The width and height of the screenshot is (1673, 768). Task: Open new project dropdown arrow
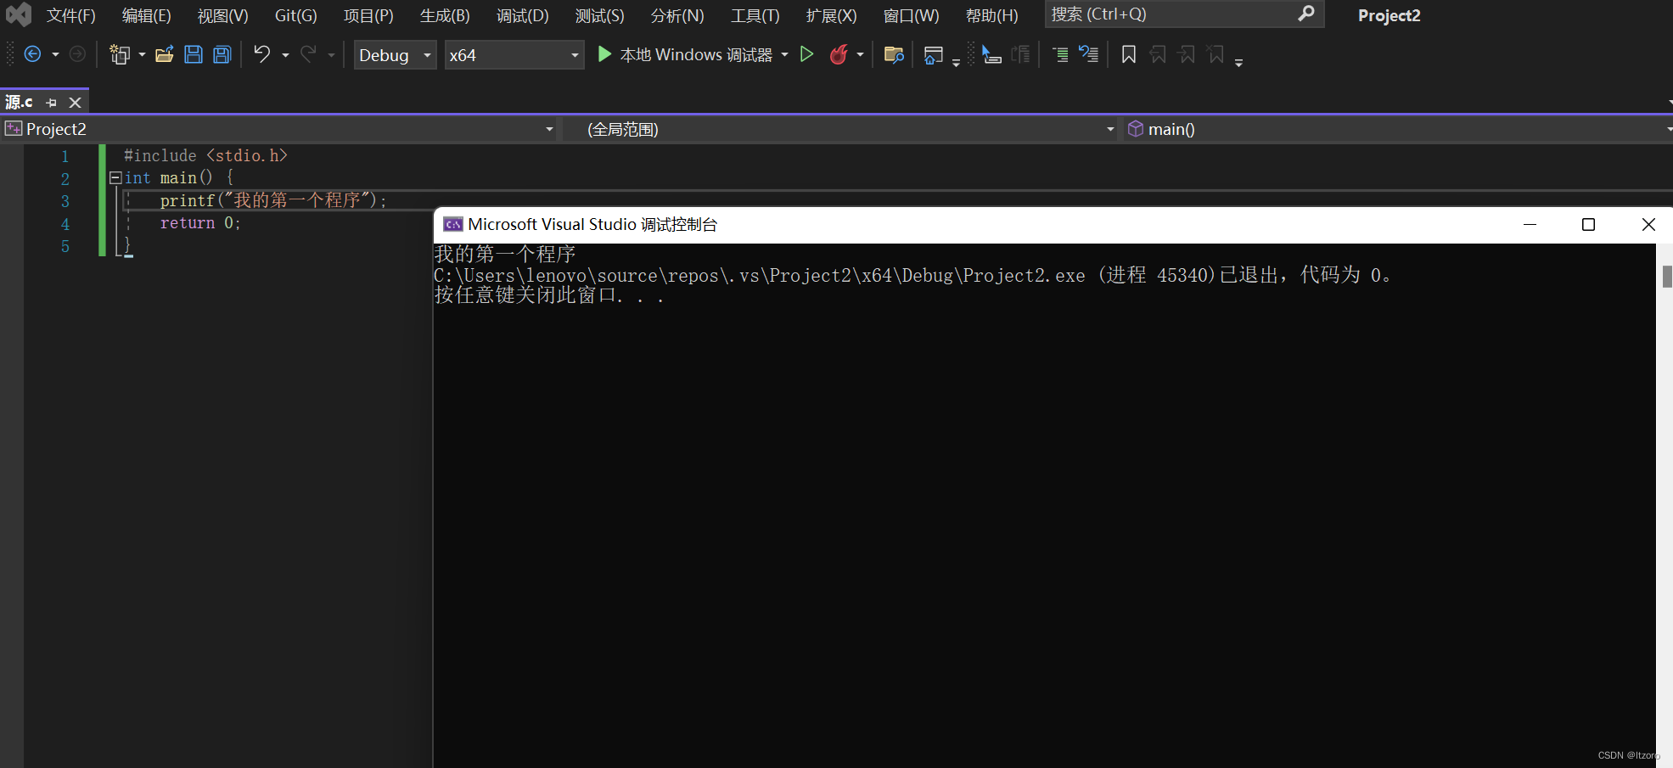[142, 54]
